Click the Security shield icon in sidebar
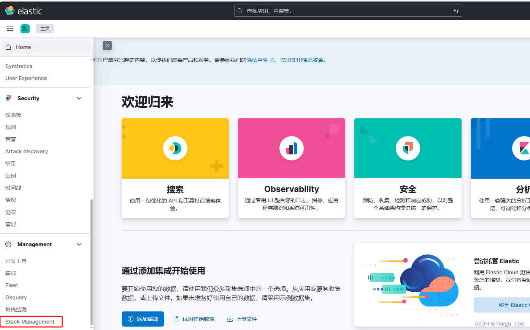 click(x=8, y=98)
